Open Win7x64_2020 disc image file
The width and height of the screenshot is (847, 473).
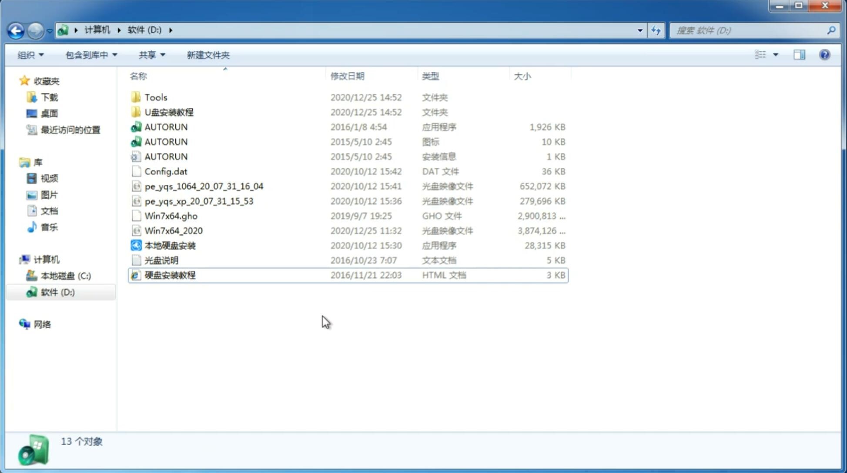173,230
